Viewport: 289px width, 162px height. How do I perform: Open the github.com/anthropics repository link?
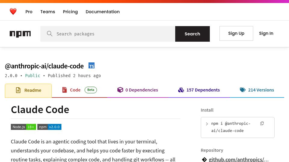[x=239, y=159]
